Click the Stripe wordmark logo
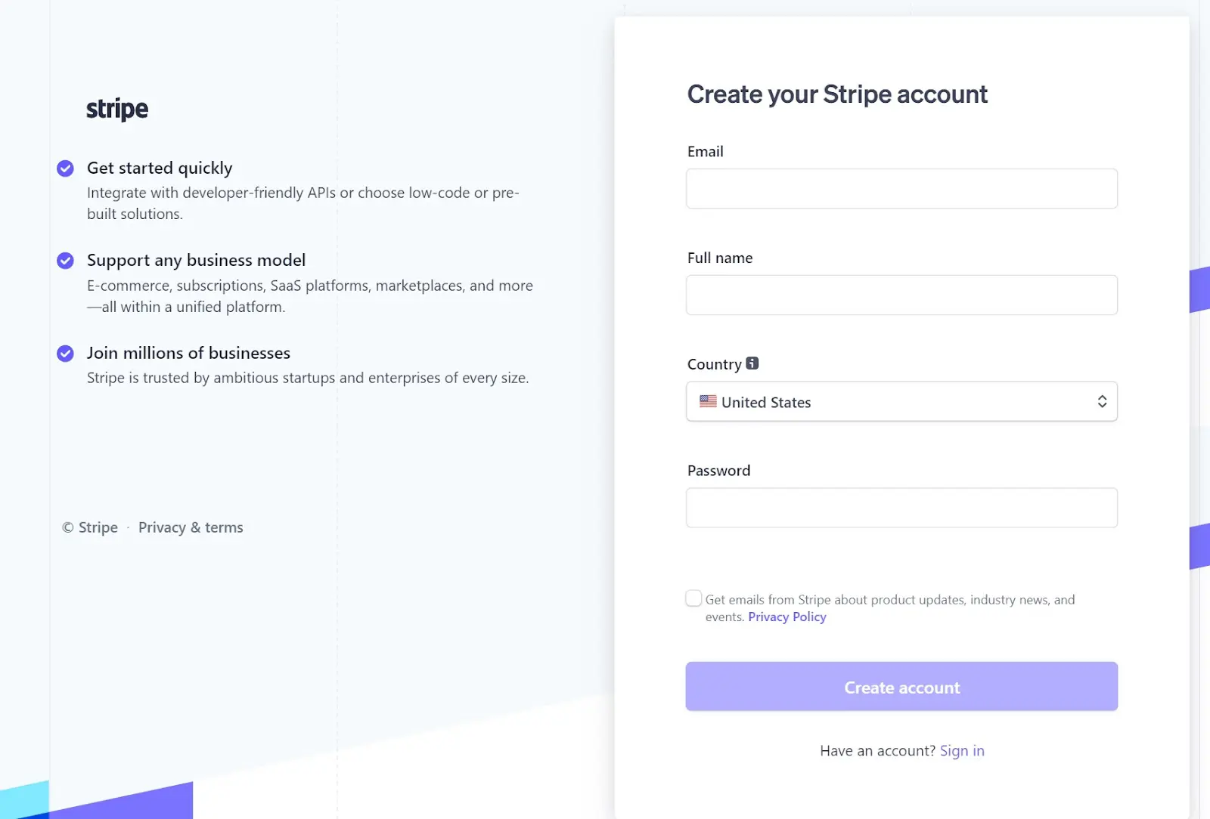 click(x=116, y=108)
